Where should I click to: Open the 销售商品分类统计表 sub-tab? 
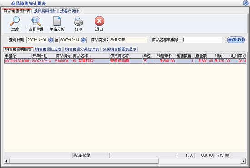[82, 49]
